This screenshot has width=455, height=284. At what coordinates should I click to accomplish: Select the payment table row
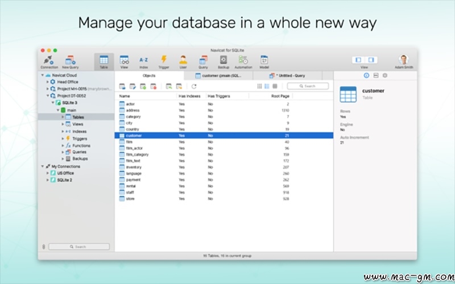click(224, 179)
